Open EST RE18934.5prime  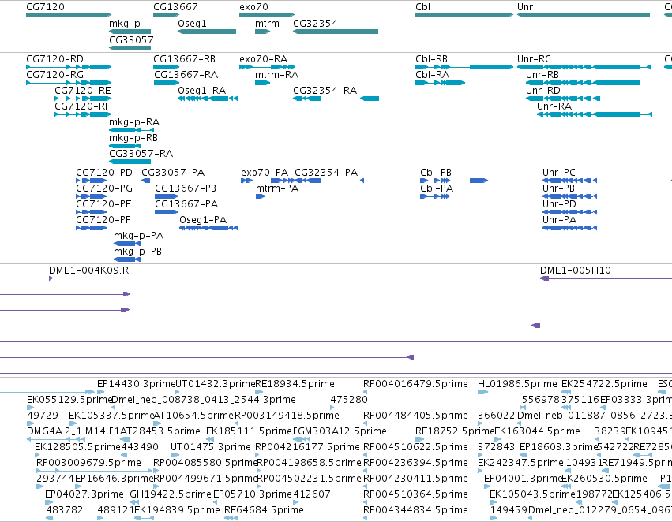pos(259,392)
